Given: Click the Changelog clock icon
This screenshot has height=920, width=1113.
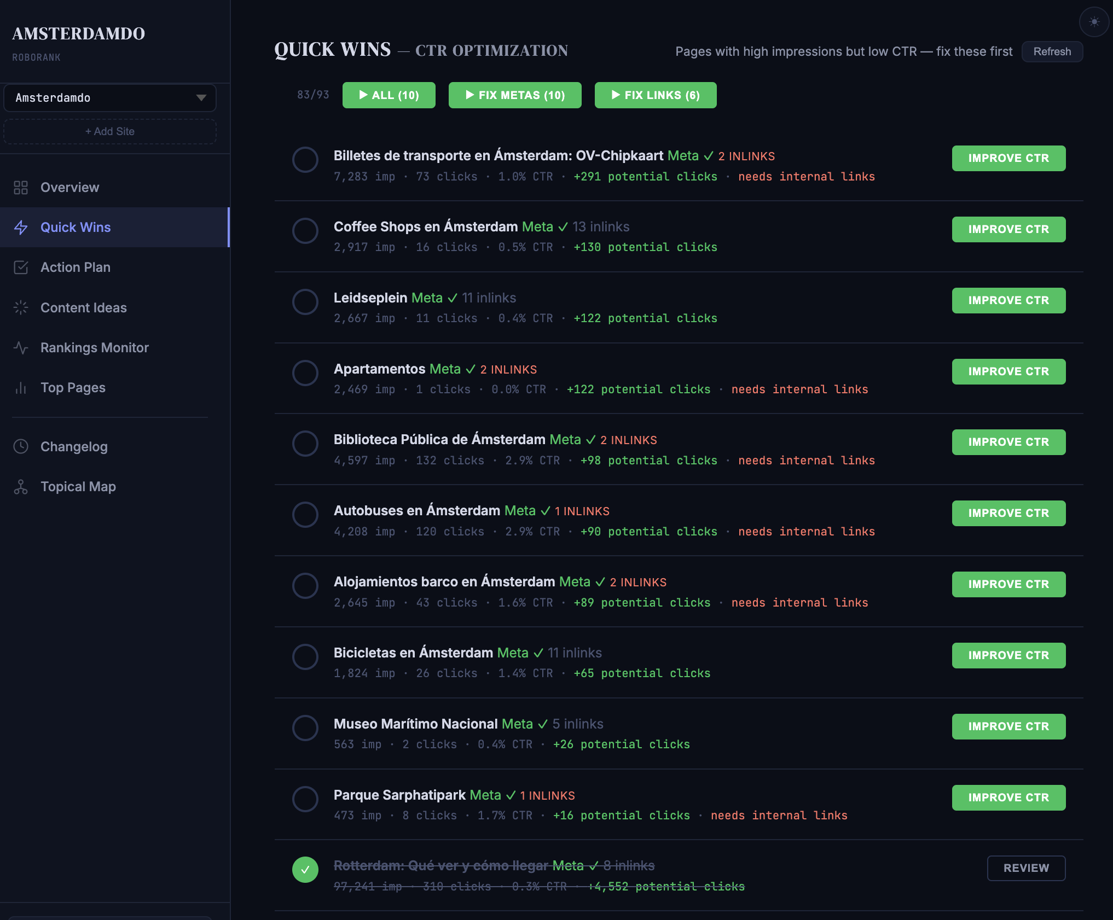Looking at the screenshot, I should coord(21,447).
